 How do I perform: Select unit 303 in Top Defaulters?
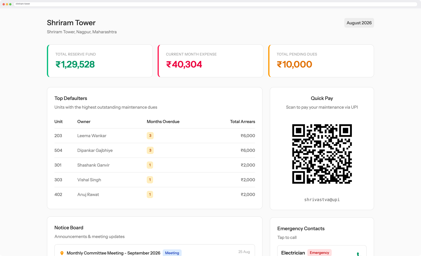[x=58, y=180]
